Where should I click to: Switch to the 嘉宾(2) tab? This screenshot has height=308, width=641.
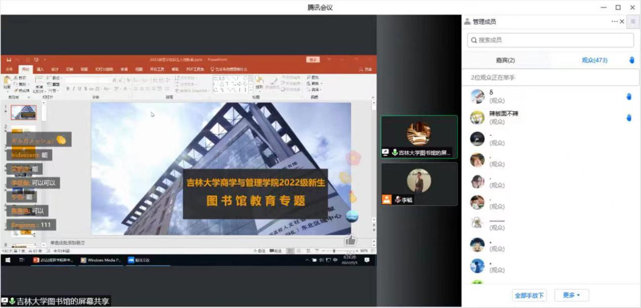(505, 60)
